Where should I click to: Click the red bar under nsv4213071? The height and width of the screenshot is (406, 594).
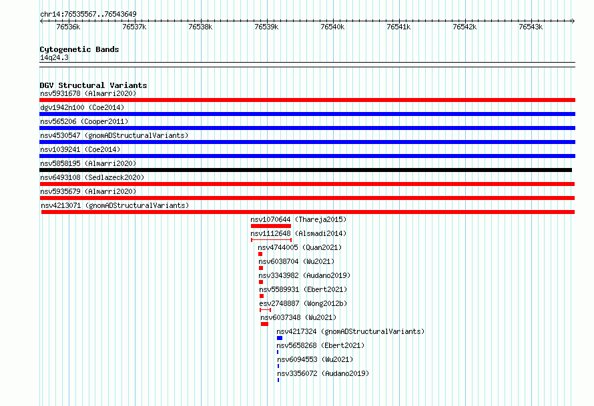[x=308, y=212]
